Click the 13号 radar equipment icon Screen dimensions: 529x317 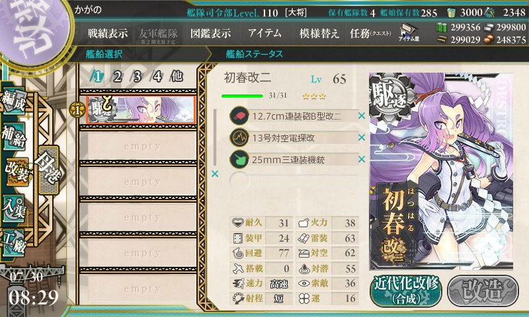pos(239,137)
